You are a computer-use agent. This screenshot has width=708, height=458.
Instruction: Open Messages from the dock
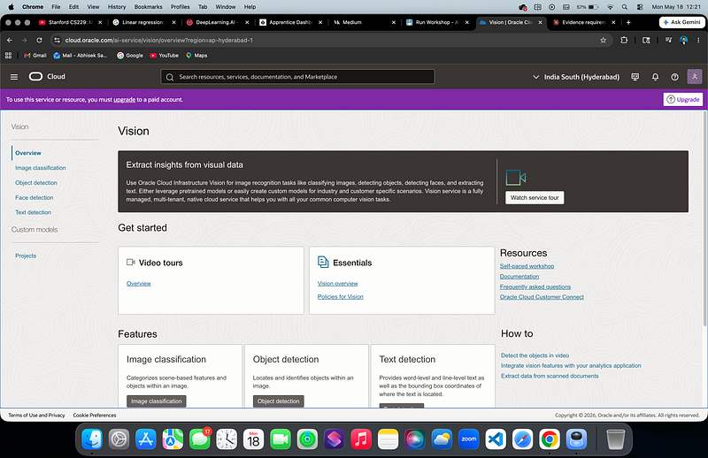click(x=200, y=439)
